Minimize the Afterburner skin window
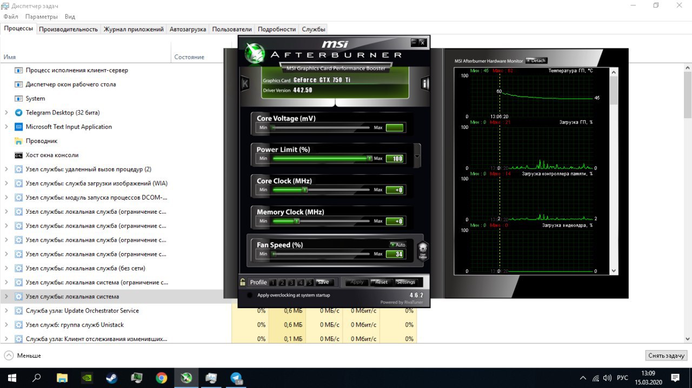 [415, 42]
